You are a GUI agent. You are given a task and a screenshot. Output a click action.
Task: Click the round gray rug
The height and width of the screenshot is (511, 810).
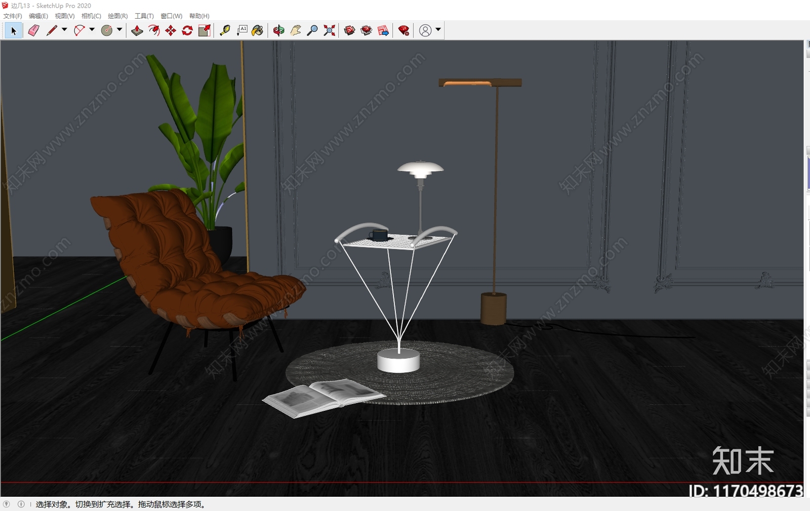(456, 377)
